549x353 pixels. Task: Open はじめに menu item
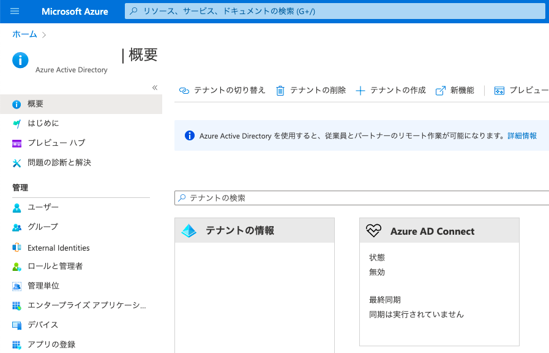pos(81,123)
